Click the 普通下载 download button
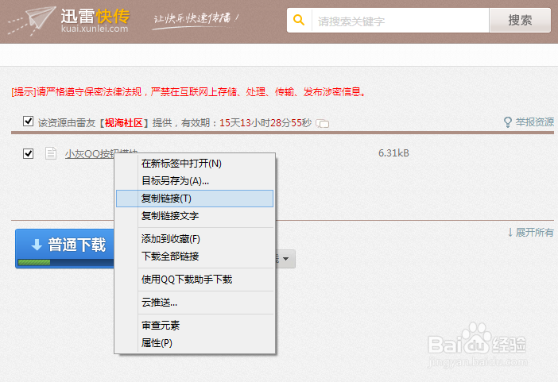The width and height of the screenshot is (558, 382). click(64, 249)
